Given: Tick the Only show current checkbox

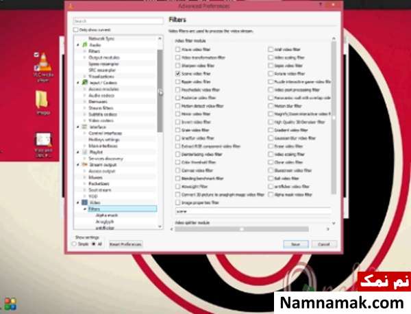Looking at the screenshot, I should 76,30.
